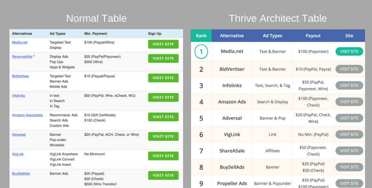This screenshot has width=372, height=188.
Task: Click green VISIT SITE button in Adversal row
Action: click(x=163, y=136)
